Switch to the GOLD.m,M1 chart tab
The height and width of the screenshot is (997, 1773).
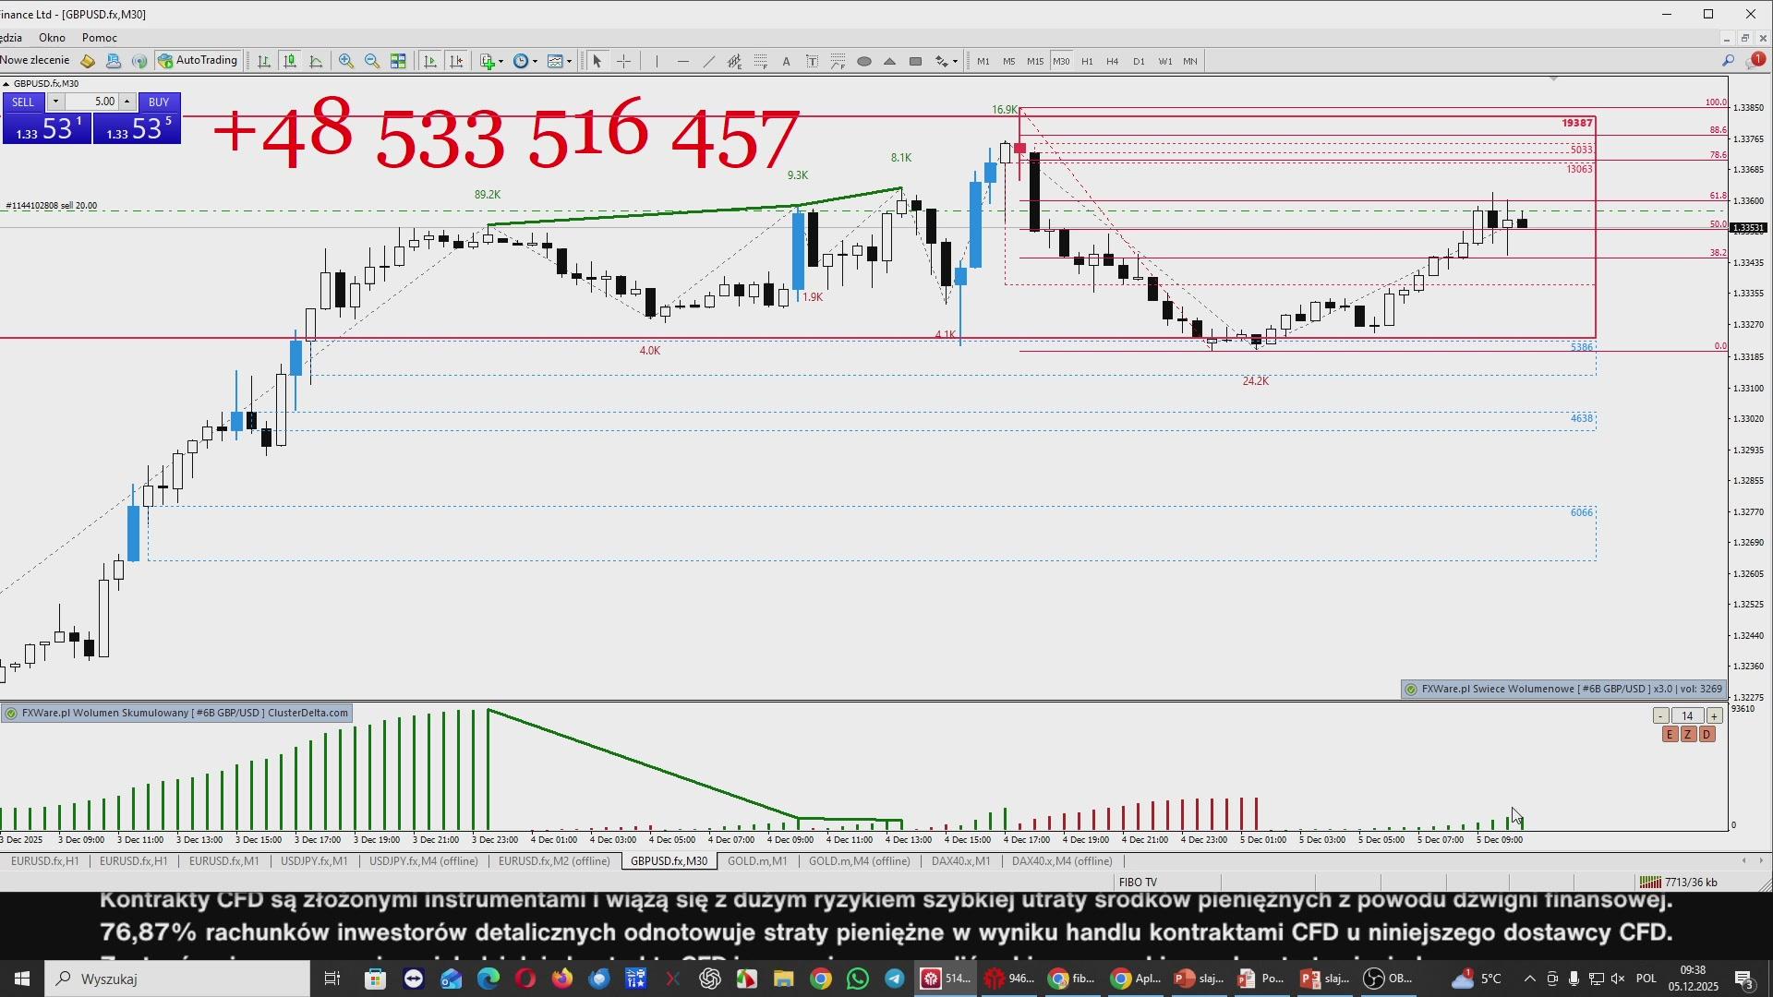tap(756, 861)
